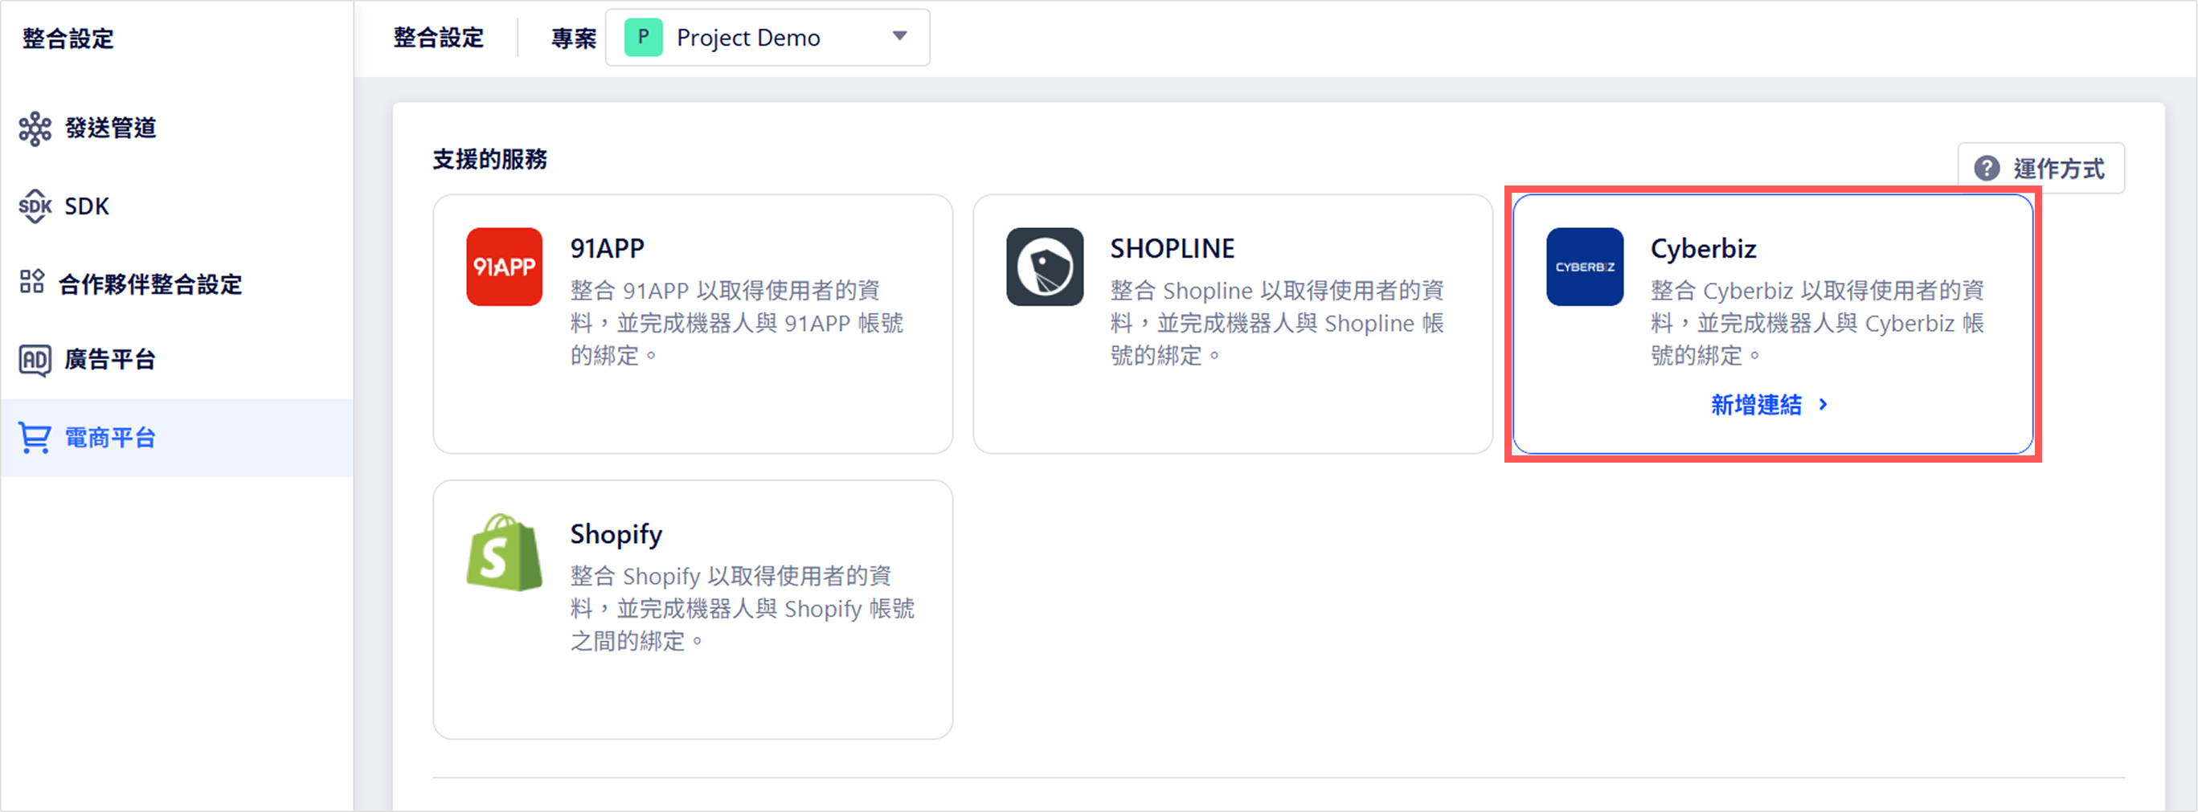Screen dimensions: 2198x812
Task: Click the 專案 label in the header
Action: coord(573,39)
